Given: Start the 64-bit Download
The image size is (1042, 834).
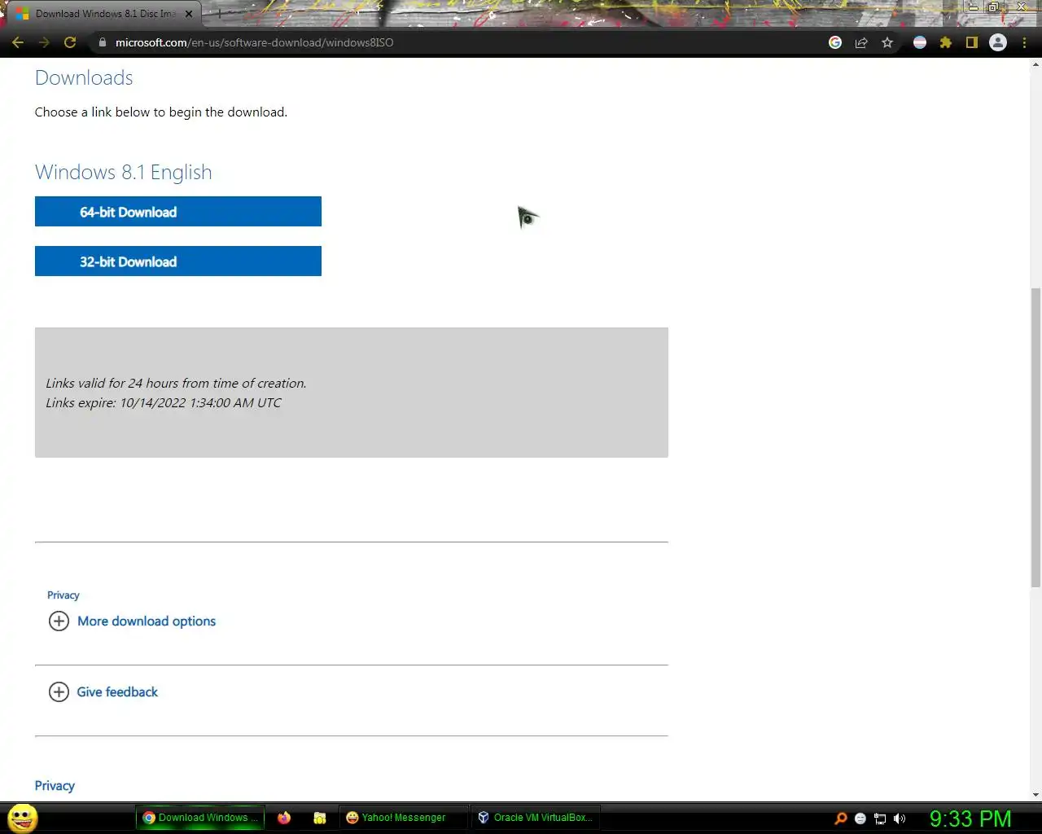Looking at the screenshot, I should [x=178, y=212].
